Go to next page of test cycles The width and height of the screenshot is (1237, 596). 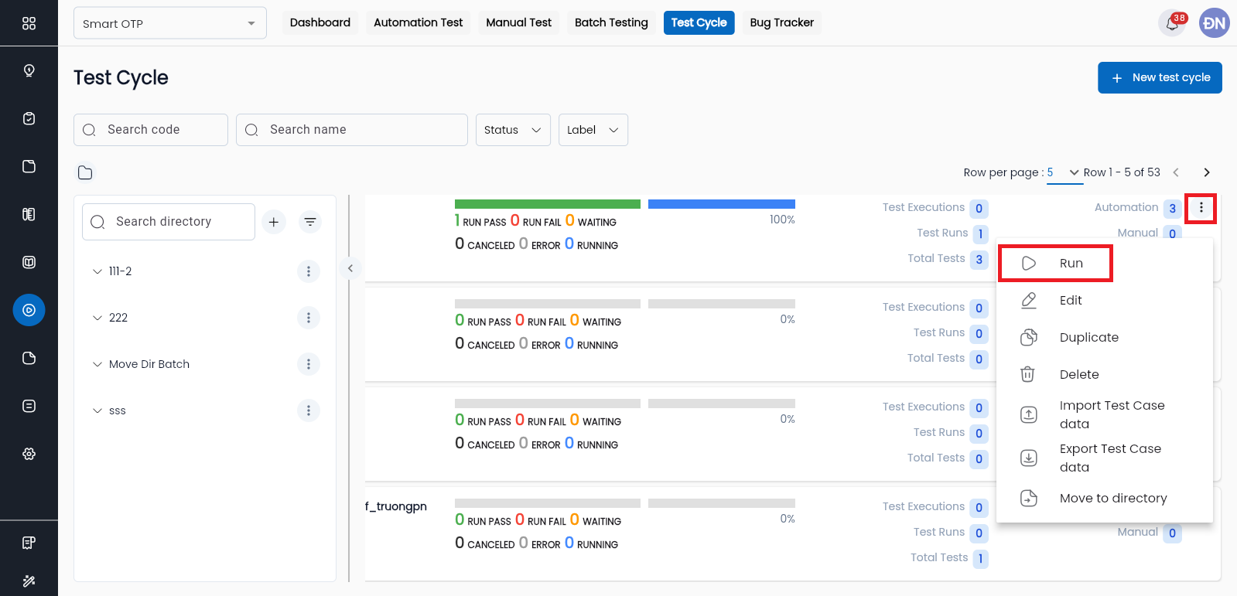(x=1206, y=172)
